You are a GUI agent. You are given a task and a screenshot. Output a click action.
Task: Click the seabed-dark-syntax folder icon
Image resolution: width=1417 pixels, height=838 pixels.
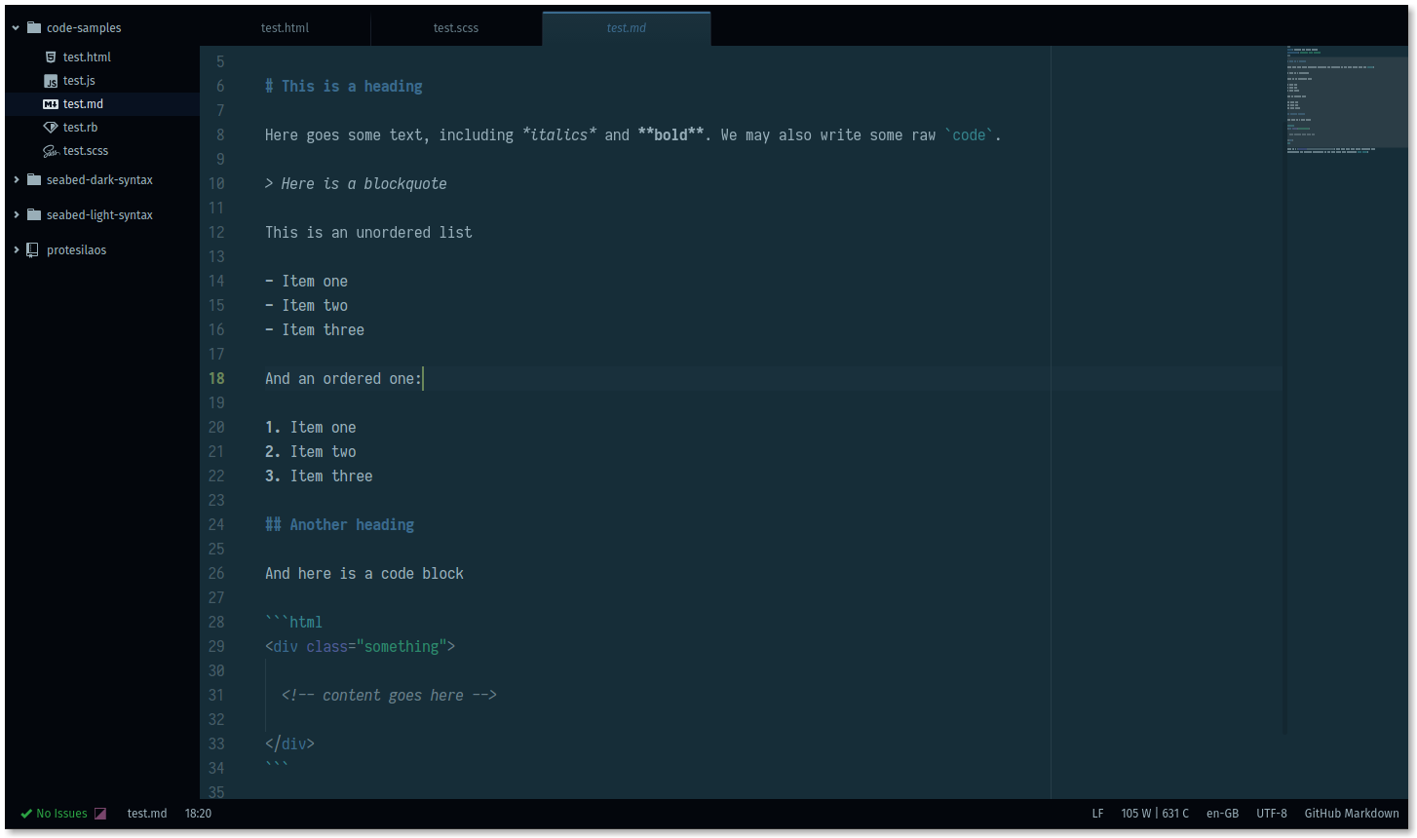coord(34,179)
